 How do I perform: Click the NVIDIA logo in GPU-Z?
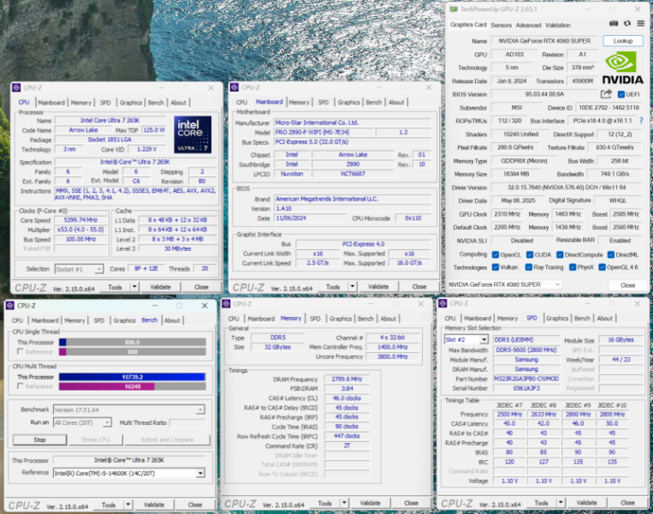coord(622,67)
